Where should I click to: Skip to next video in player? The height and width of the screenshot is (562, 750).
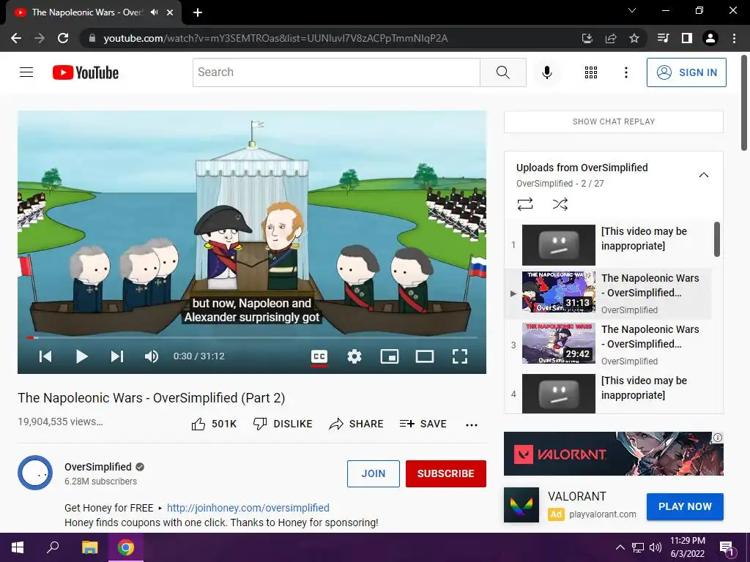tap(117, 356)
